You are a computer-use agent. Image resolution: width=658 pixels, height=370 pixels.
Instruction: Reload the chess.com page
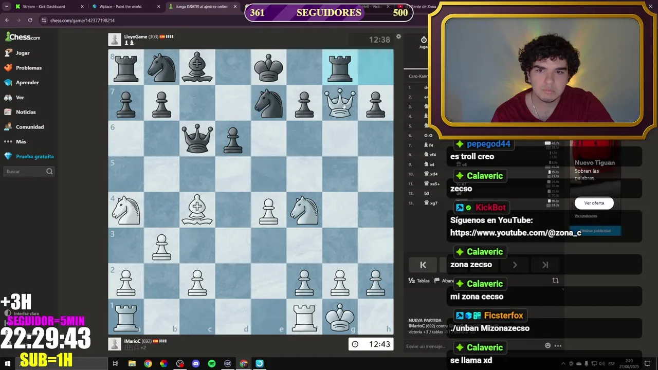30,20
